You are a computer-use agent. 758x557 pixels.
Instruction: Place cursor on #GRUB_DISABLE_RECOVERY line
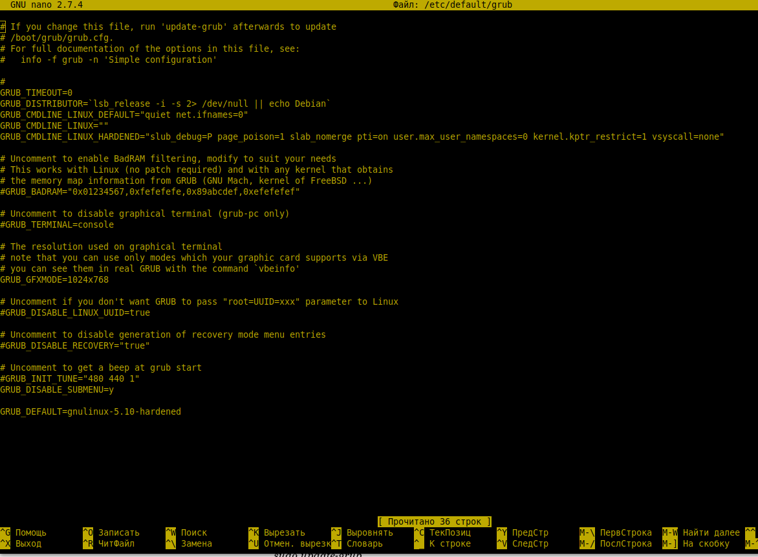tap(75, 345)
